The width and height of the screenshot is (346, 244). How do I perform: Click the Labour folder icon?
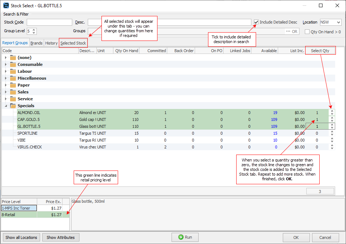pos(13,71)
